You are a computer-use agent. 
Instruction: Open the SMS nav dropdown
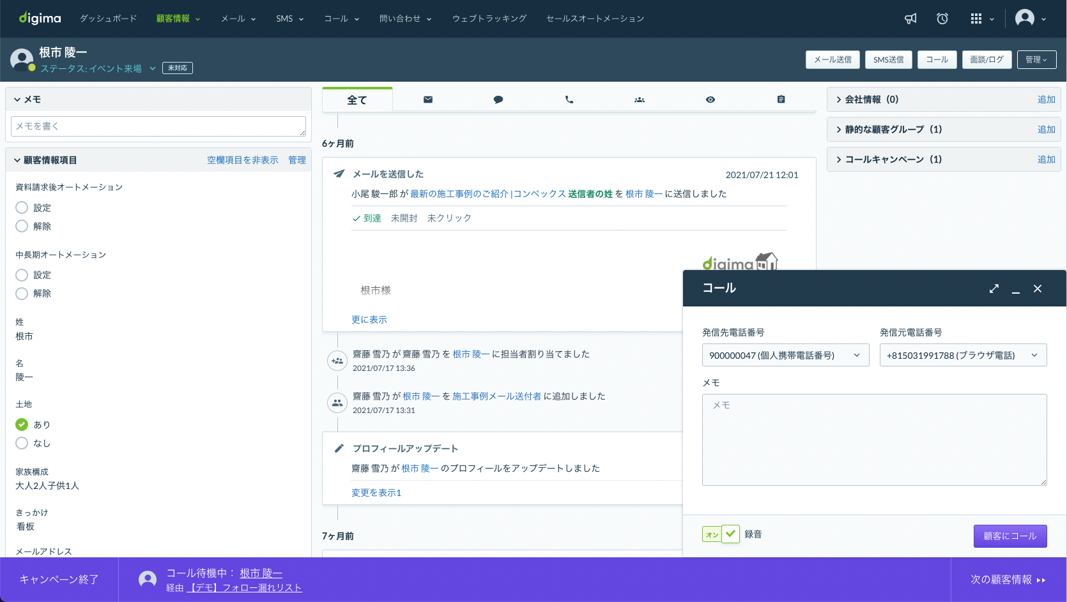point(289,19)
